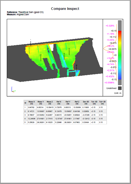Click measurement marker 2 on left face
131x184 pixels.
point(41,58)
